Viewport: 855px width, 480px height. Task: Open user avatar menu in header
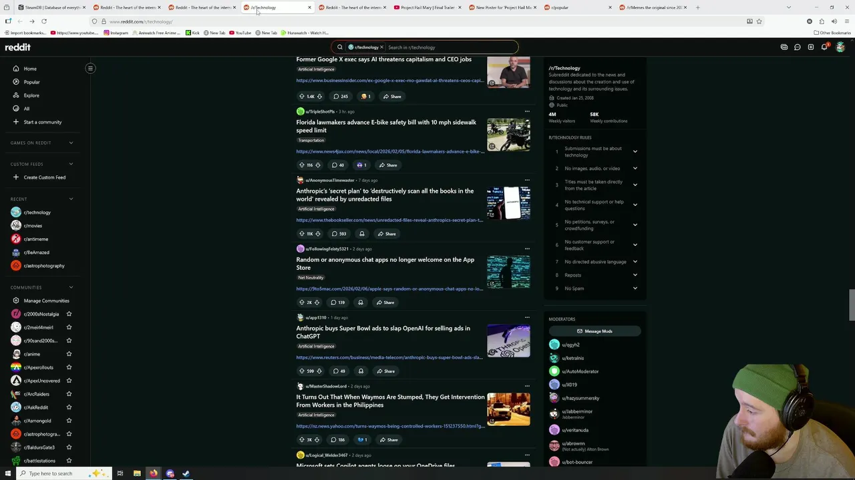pyautogui.click(x=840, y=47)
